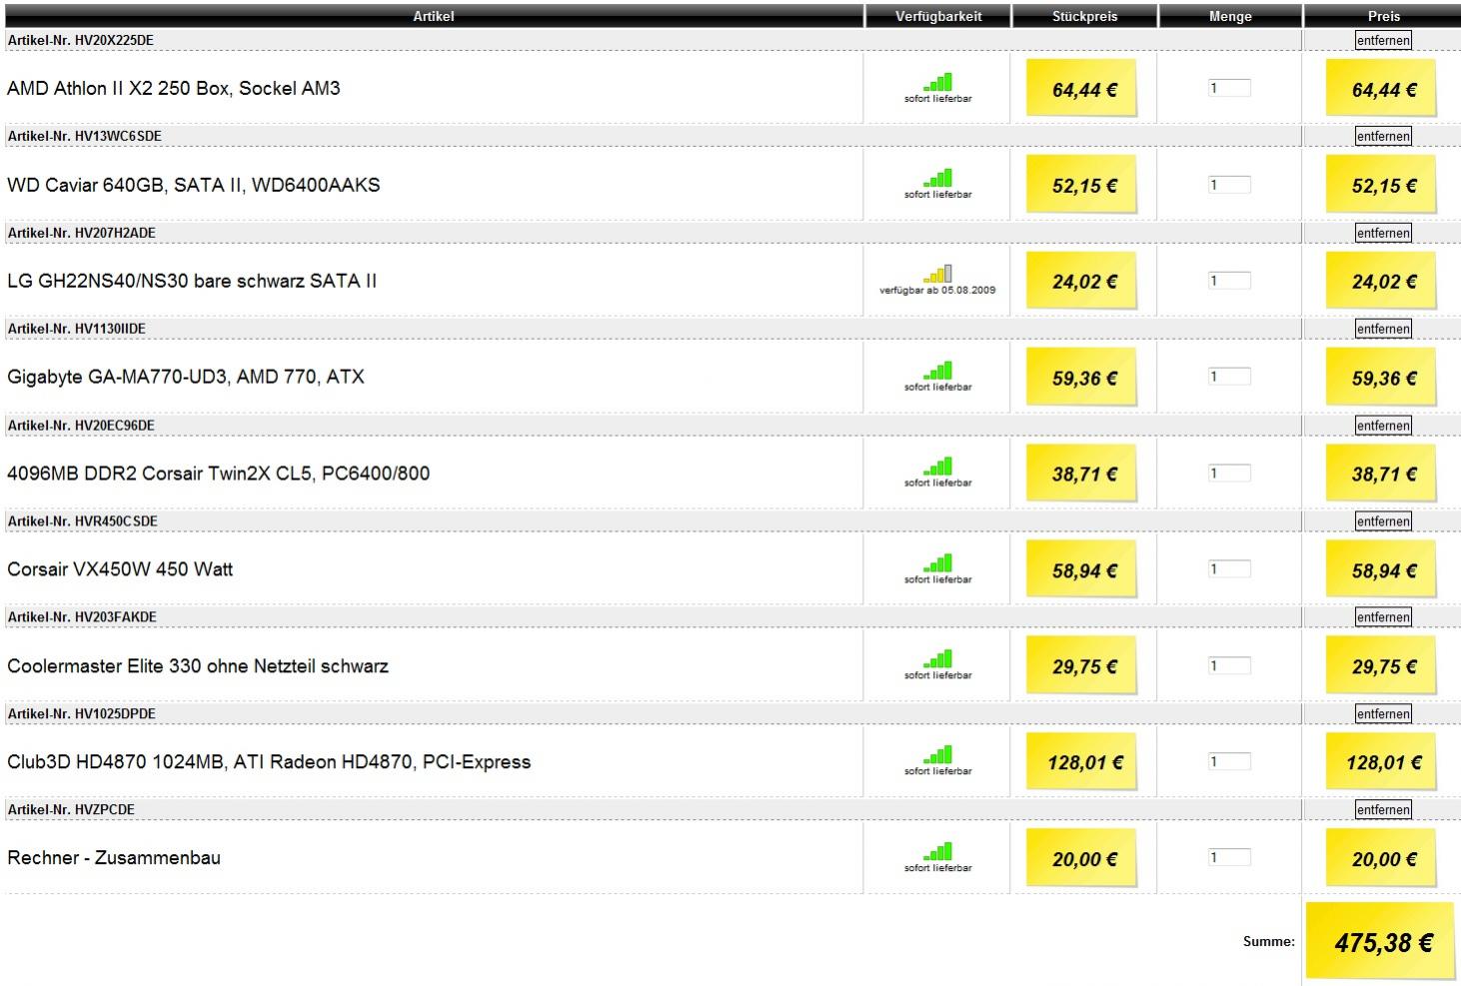Click Preis 38,71 € for Corsair Twin2X
The width and height of the screenshot is (1461, 986).
coord(1382,474)
